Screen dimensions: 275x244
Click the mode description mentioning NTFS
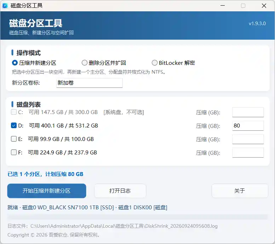[89, 72]
